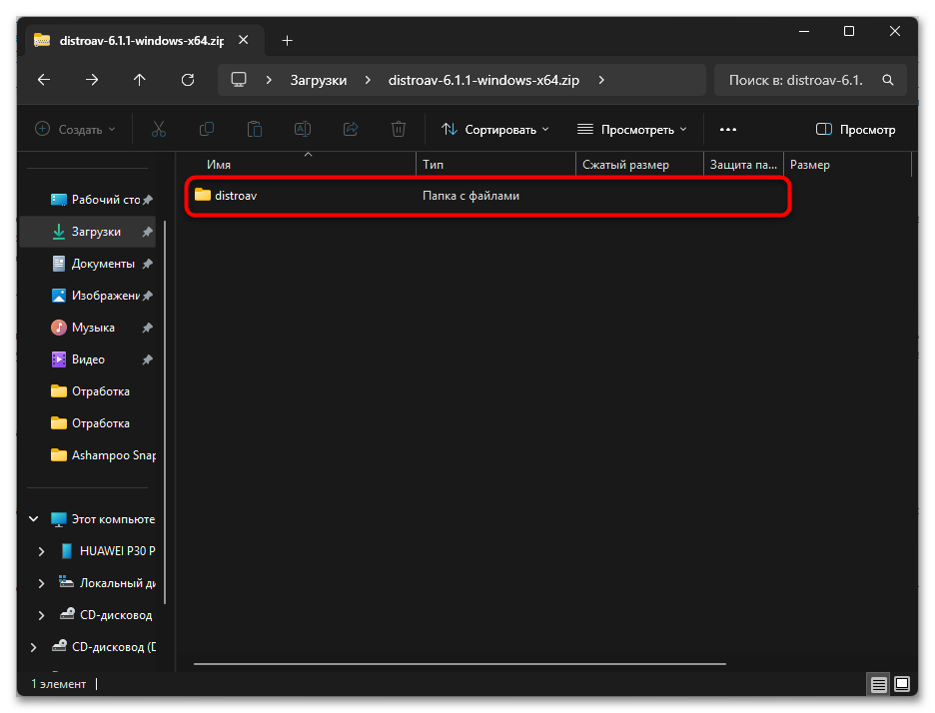The height and width of the screenshot is (713, 935).
Task: Refresh the current folder view
Action: (x=188, y=80)
